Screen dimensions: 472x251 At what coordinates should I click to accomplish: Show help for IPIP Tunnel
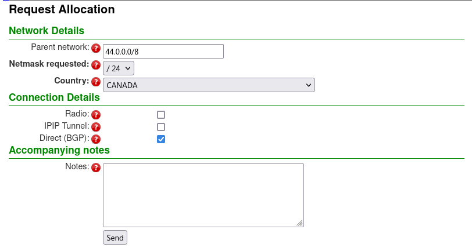(x=96, y=127)
